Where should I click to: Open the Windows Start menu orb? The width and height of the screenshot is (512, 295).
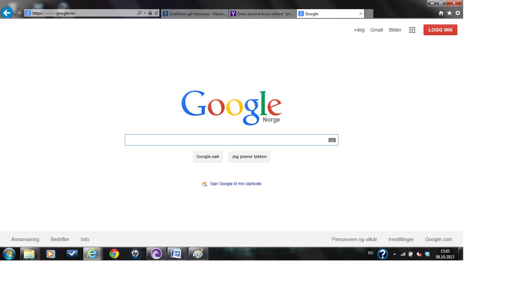tap(9, 254)
